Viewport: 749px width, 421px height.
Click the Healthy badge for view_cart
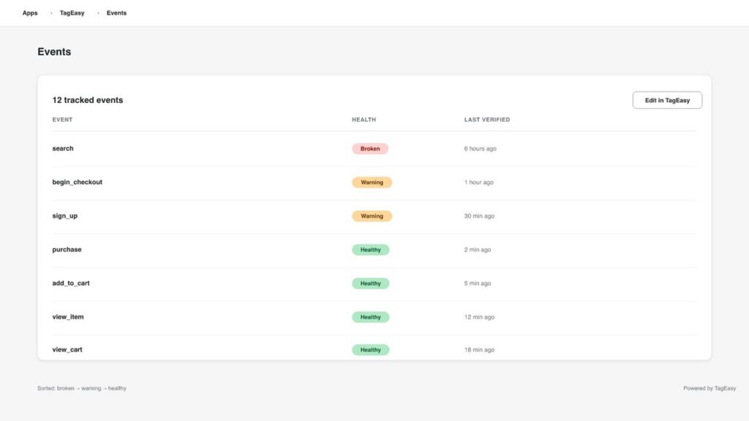pos(370,350)
